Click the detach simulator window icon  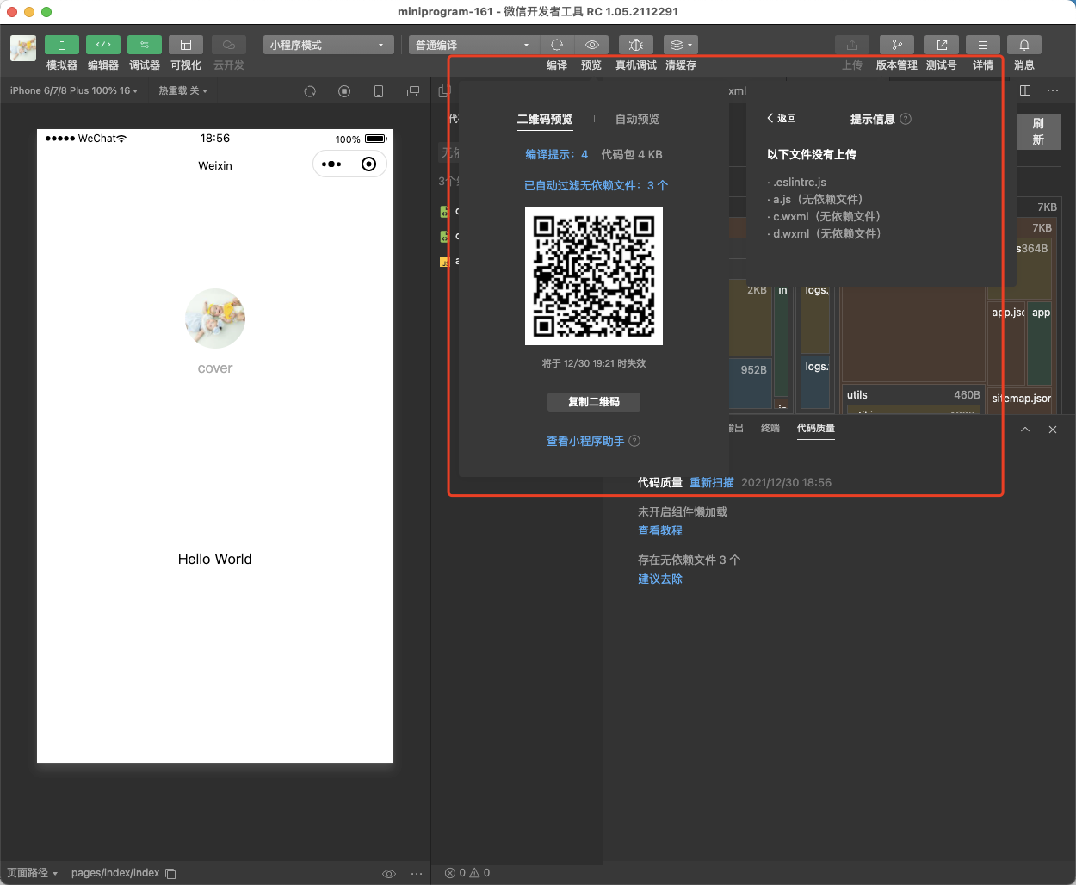413,91
